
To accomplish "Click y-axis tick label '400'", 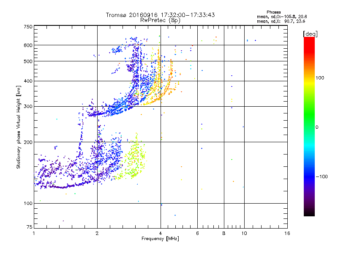I will pos(28,81).
